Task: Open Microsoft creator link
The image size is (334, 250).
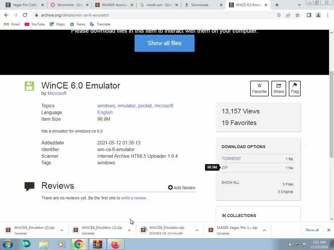Action: [57, 93]
